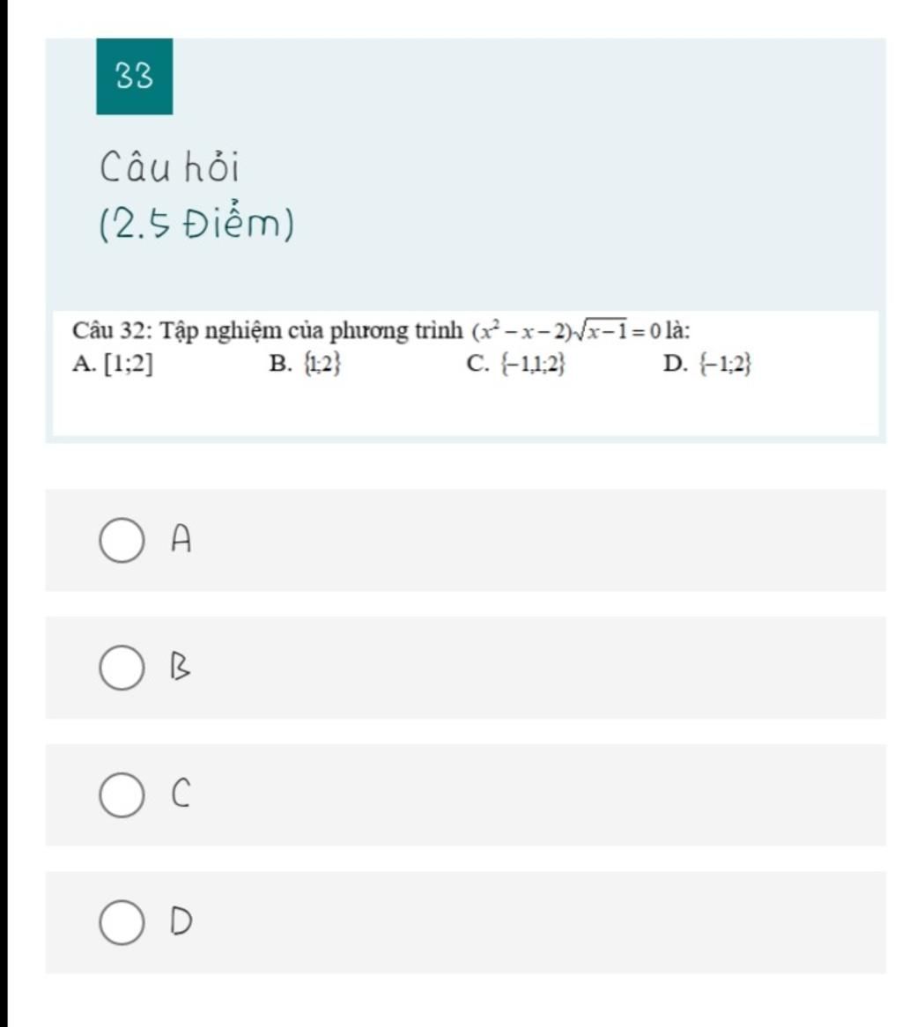902x1027 pixels.
Task: Click the question number 33 badge
Action: click(134, 76)
